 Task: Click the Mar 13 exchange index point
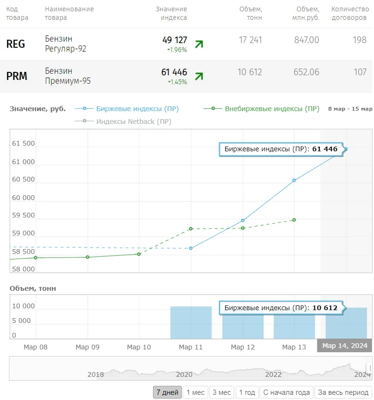pos(294,180)
